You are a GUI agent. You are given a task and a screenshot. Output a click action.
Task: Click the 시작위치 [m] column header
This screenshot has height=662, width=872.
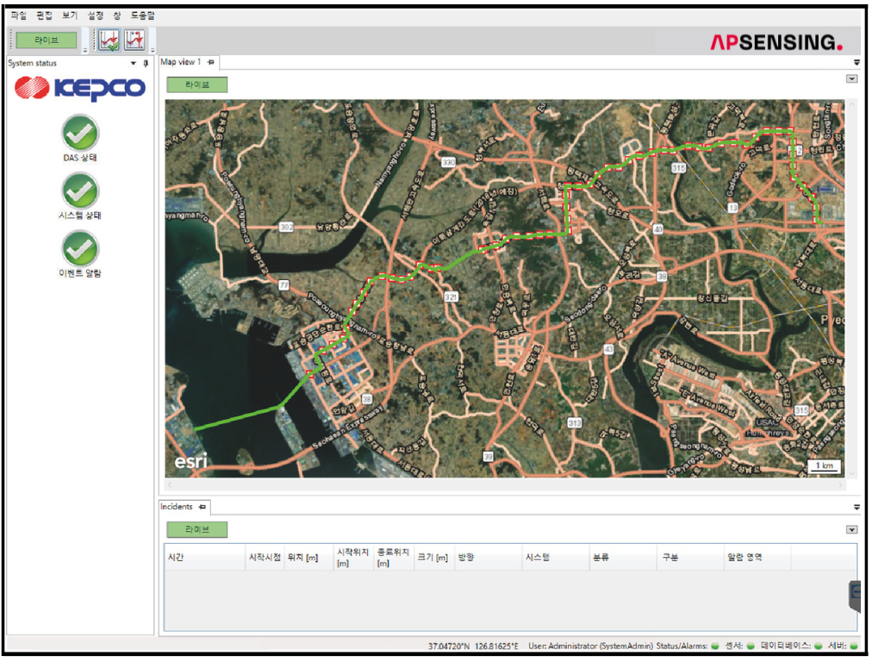click(352, 558)
